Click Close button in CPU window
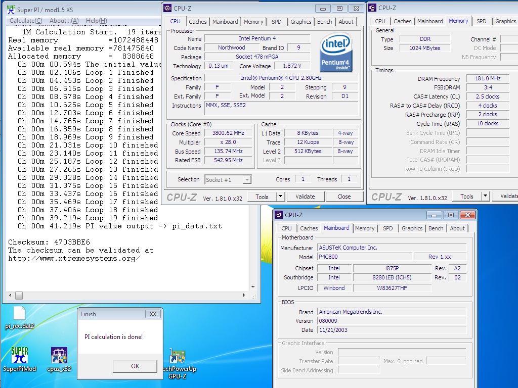 pyautogui.click(x=344, y=197)
